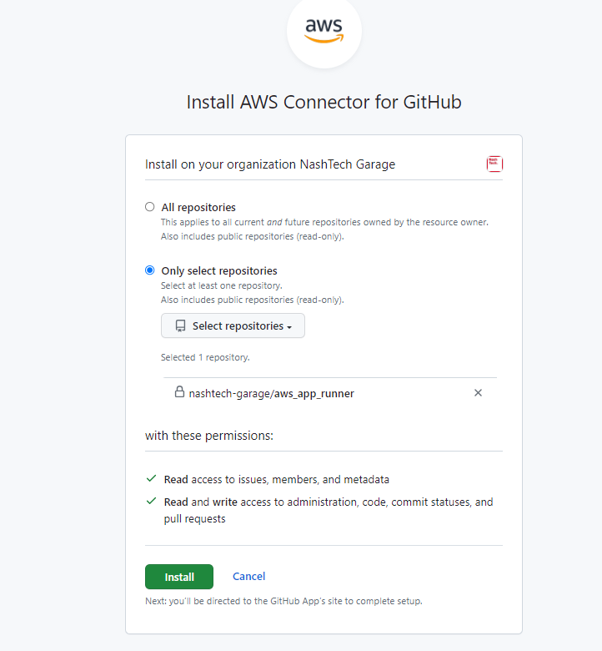Image resolution: width=602 pixels, height=651 pixels.
Task: Remove the aws_app_runner repository with the X
Action: point(478,393)
